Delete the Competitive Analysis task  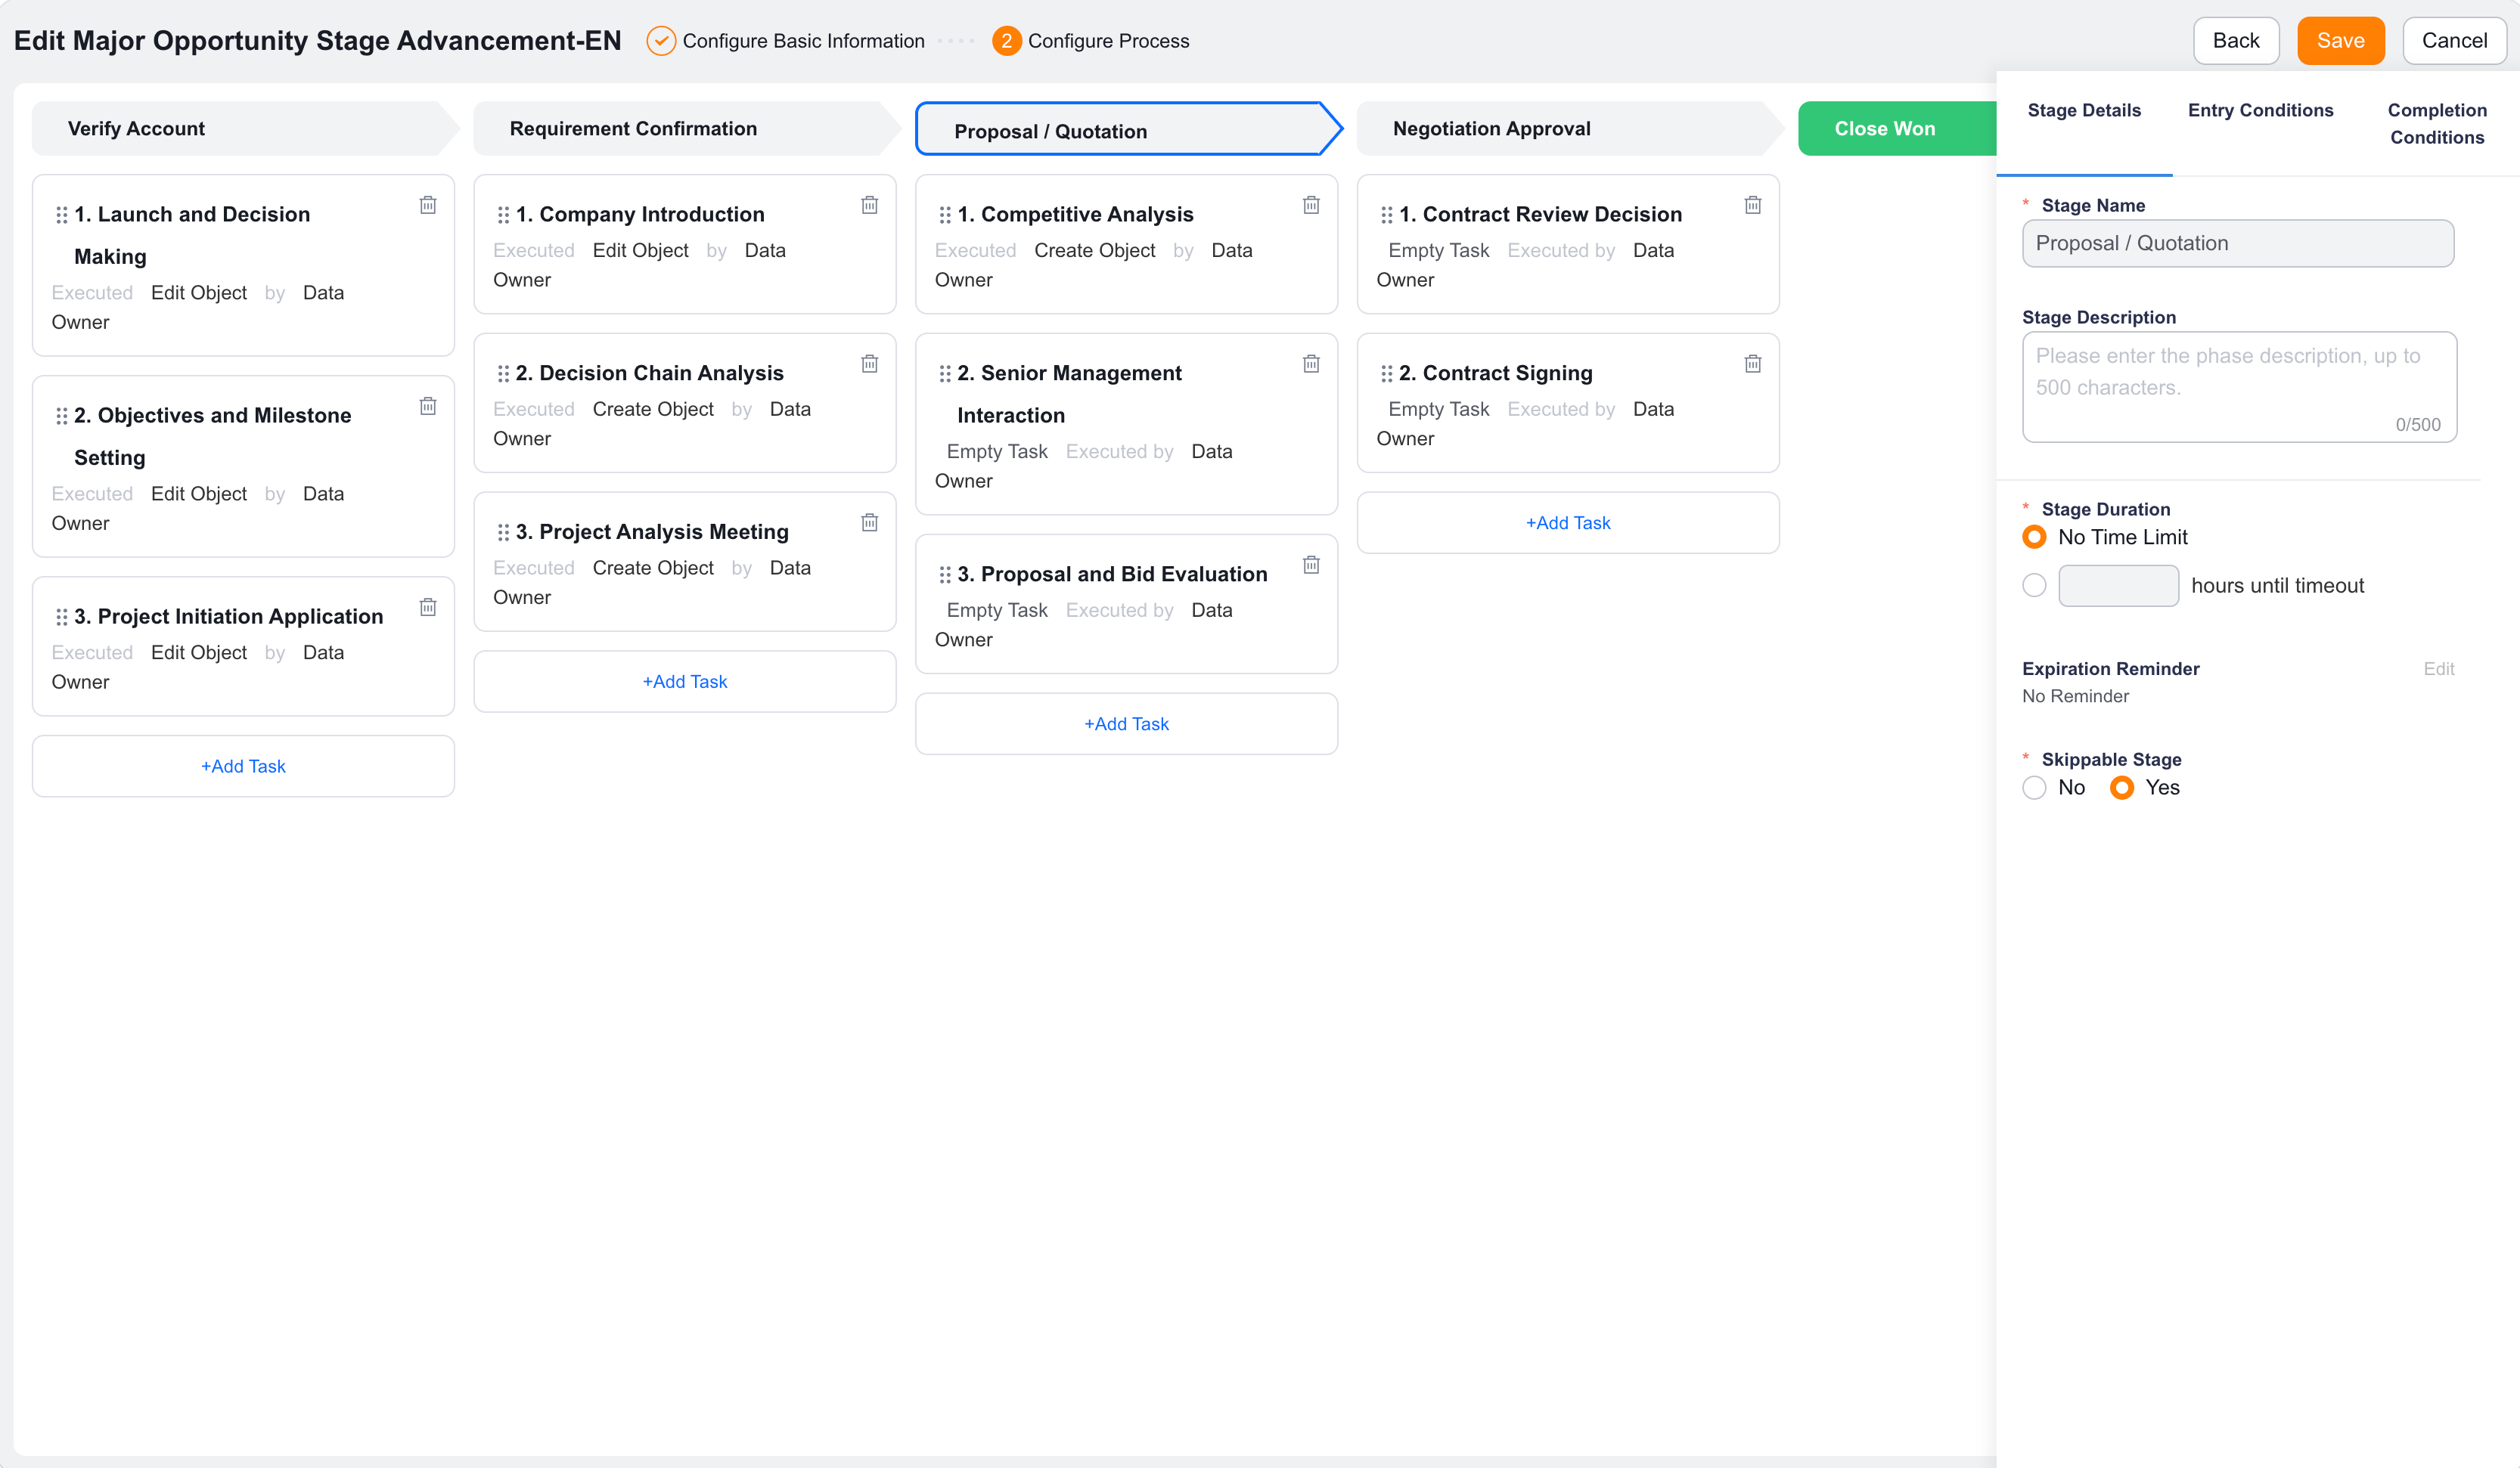[x=1312, y=205]
